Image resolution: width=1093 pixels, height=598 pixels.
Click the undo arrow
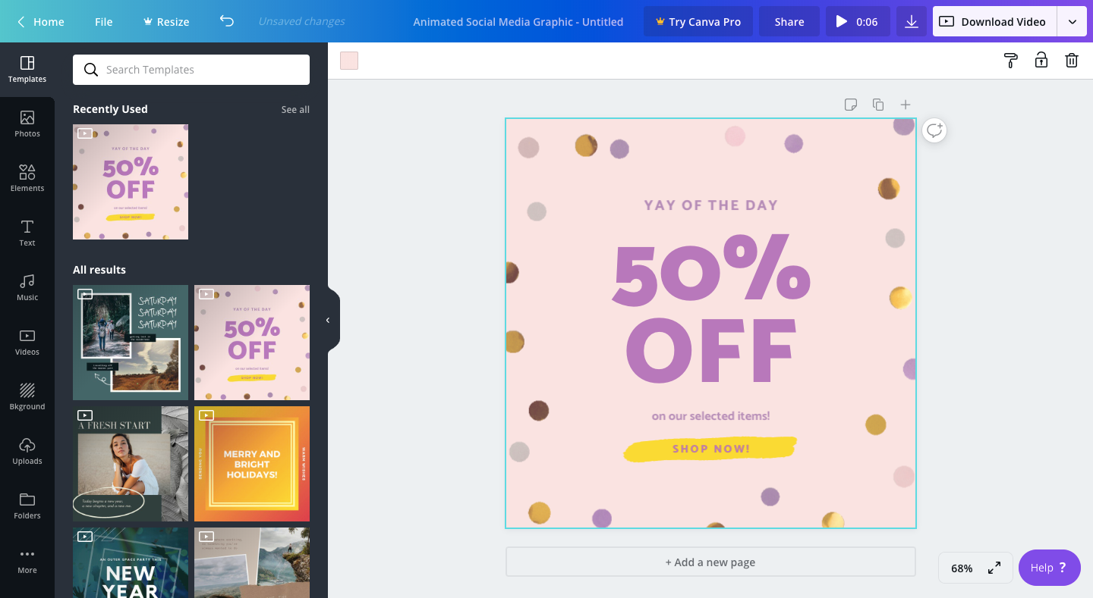tap(226, 21)
